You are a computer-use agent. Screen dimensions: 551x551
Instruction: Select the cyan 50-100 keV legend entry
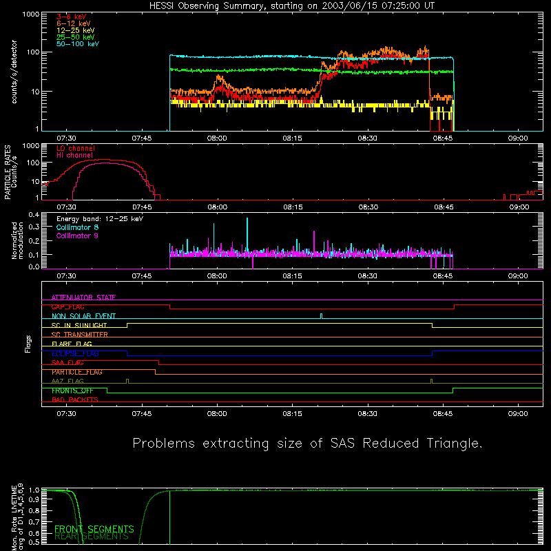pyautogui.click(x=78, y=44)
